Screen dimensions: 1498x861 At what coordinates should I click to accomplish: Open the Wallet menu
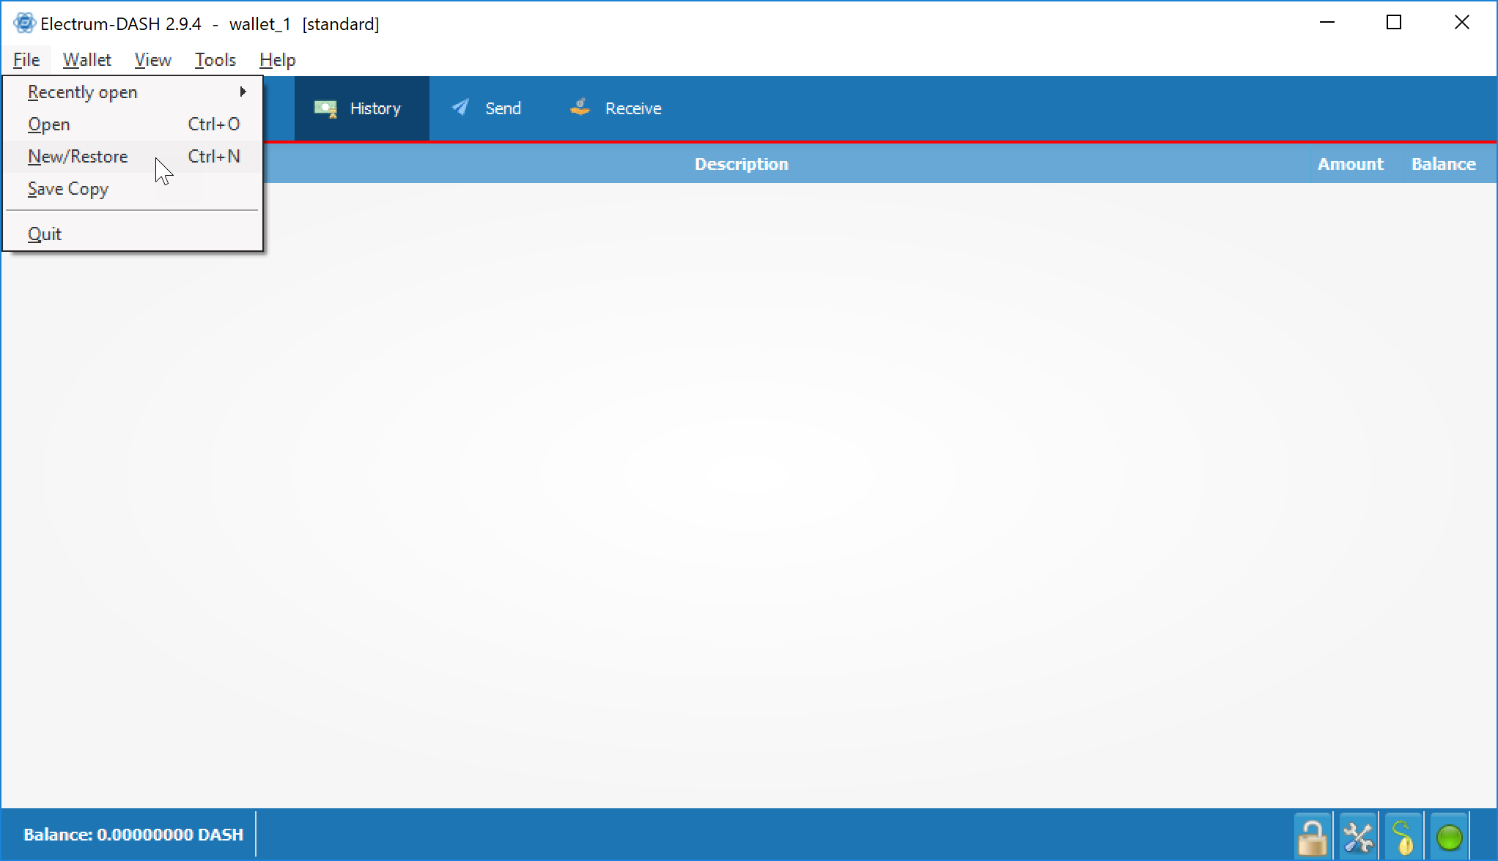point(86,60)
